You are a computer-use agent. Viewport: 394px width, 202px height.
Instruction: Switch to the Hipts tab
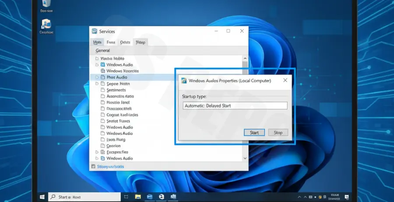click(x=97, y=42)
